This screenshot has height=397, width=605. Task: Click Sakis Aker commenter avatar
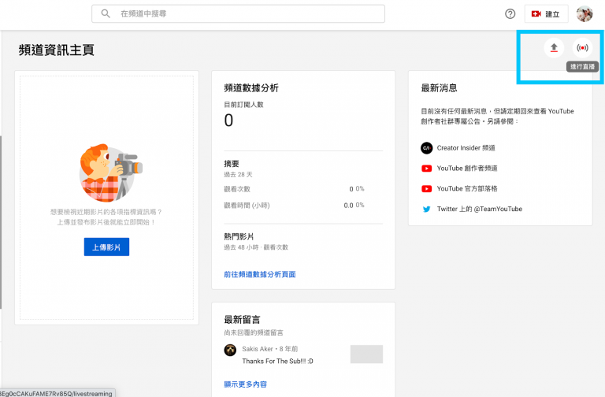click(x=230, y=351)
